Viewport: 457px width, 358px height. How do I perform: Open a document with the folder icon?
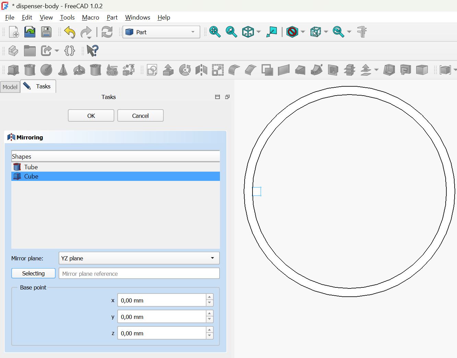pos(30,32)
